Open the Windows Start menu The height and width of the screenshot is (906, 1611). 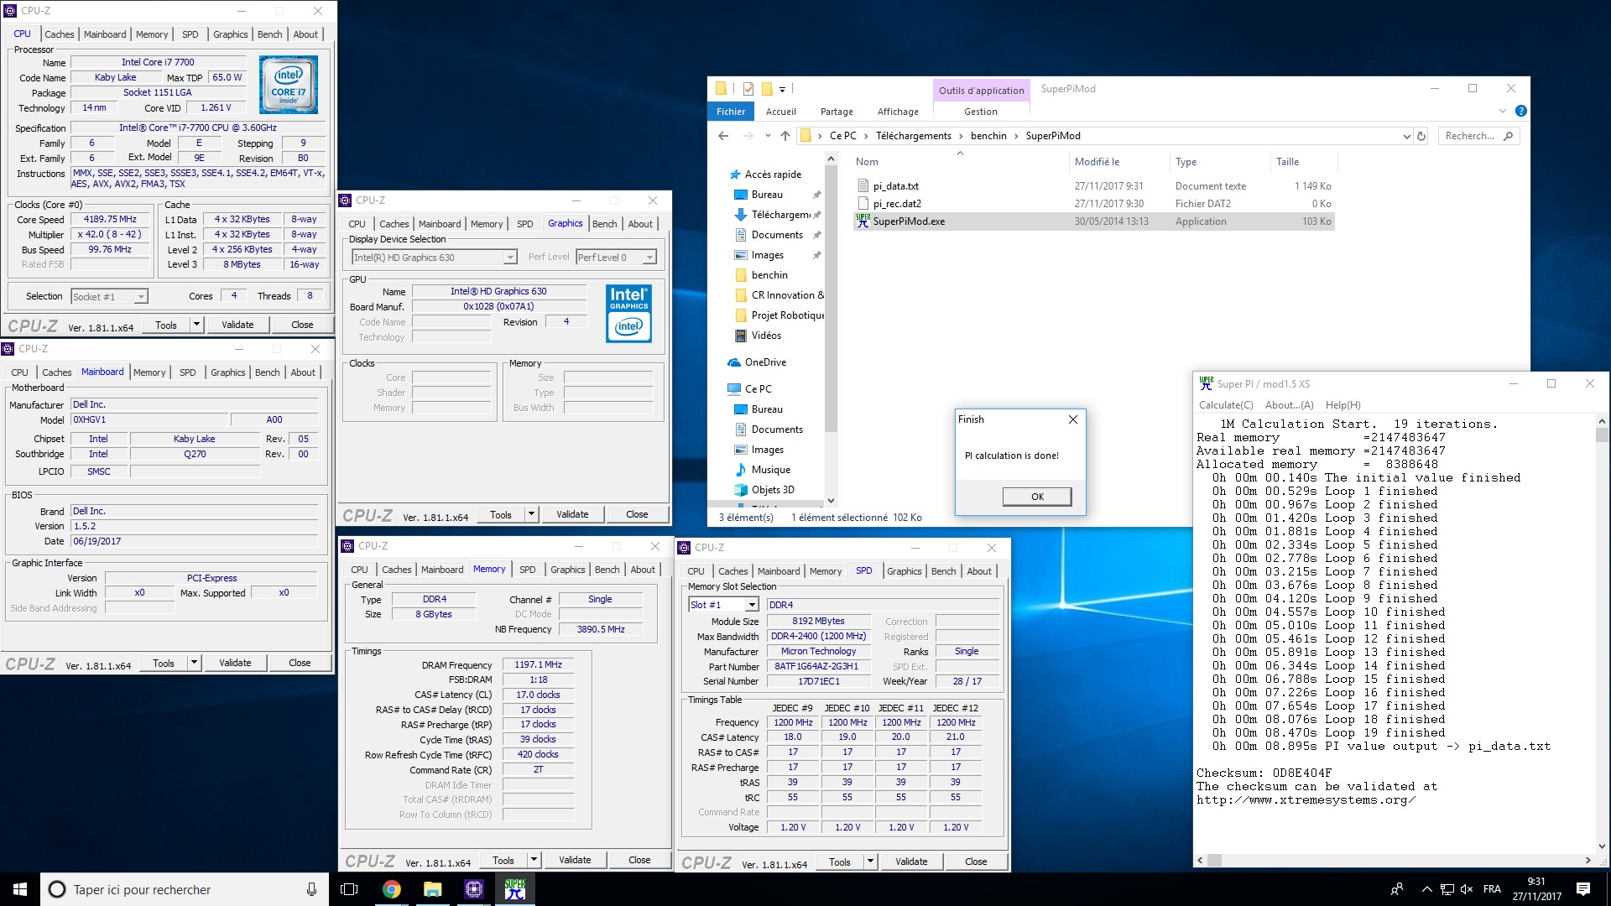point(20,889)
